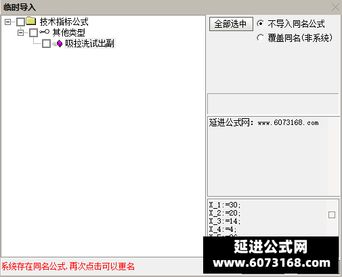The image size is (342, 277).
Task: Select the 技术指标公式 tree label
Action: tap(64, 22)
